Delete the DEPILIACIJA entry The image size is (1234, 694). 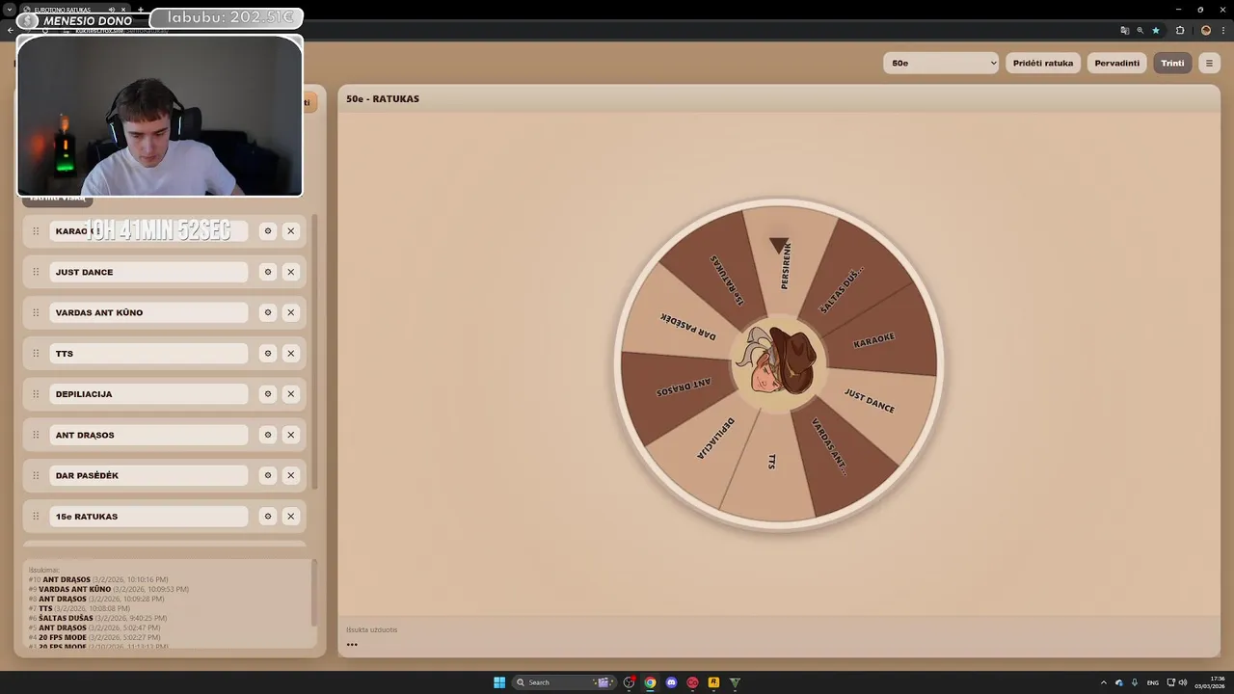tap(291, 394)
